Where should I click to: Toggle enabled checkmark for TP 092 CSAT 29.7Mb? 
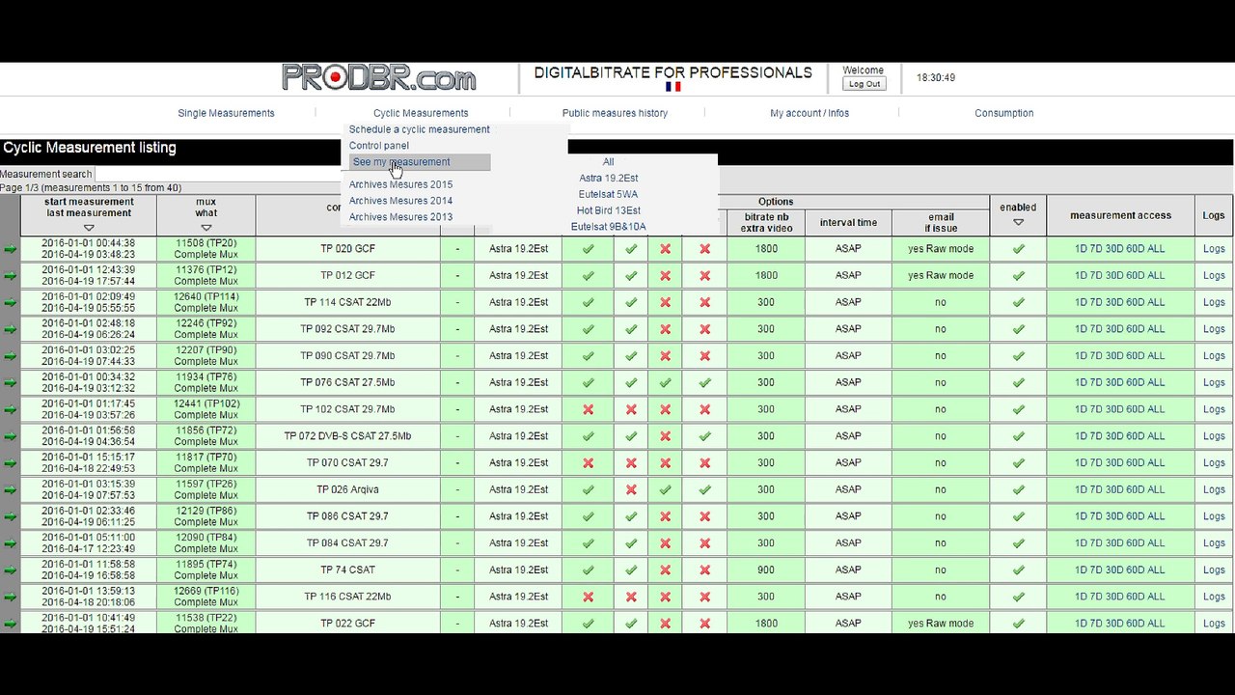pyautogui.click(x=1018, y=329)
